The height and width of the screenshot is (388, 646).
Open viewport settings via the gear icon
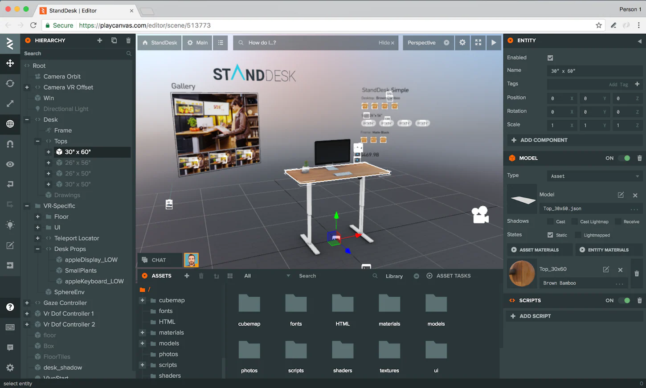click(x=462, y=42)
